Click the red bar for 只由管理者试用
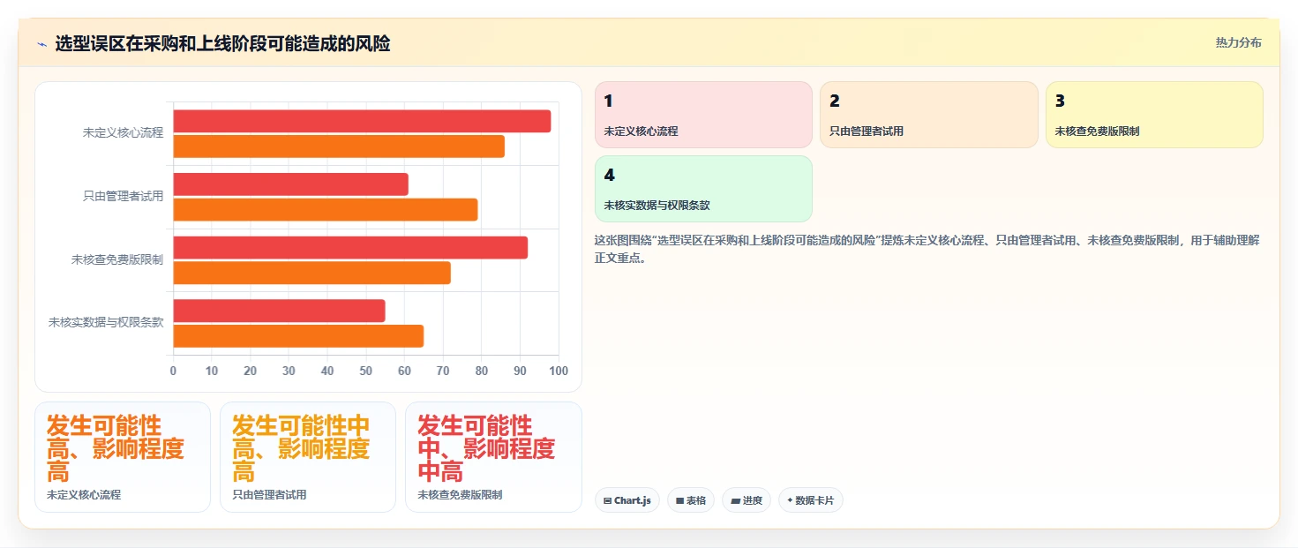The height and width of the screenshot is (548, 1298). tap(290, 184)
